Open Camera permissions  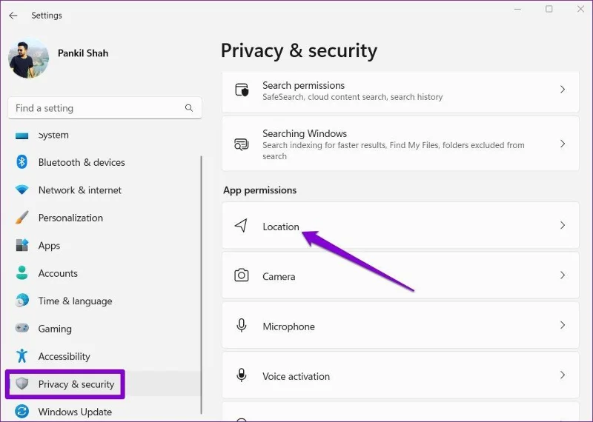click(400, 275)
